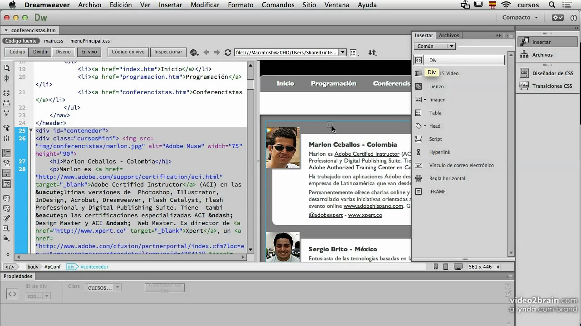Expand more code toolbar icons chevron
Image resolution: width=581 pixels, height=326 pixels.
[7, 254]
